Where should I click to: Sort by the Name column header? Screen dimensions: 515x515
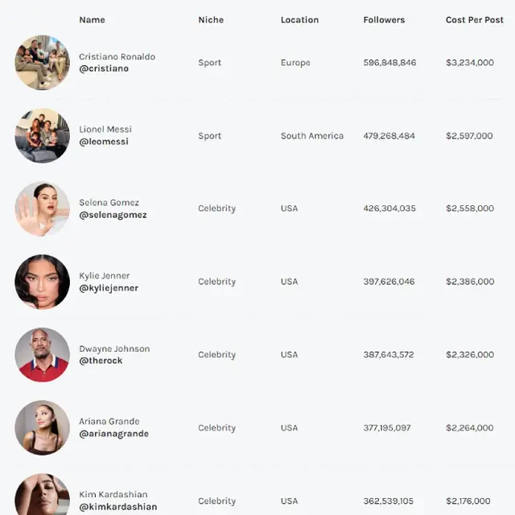tap(92, 20)
